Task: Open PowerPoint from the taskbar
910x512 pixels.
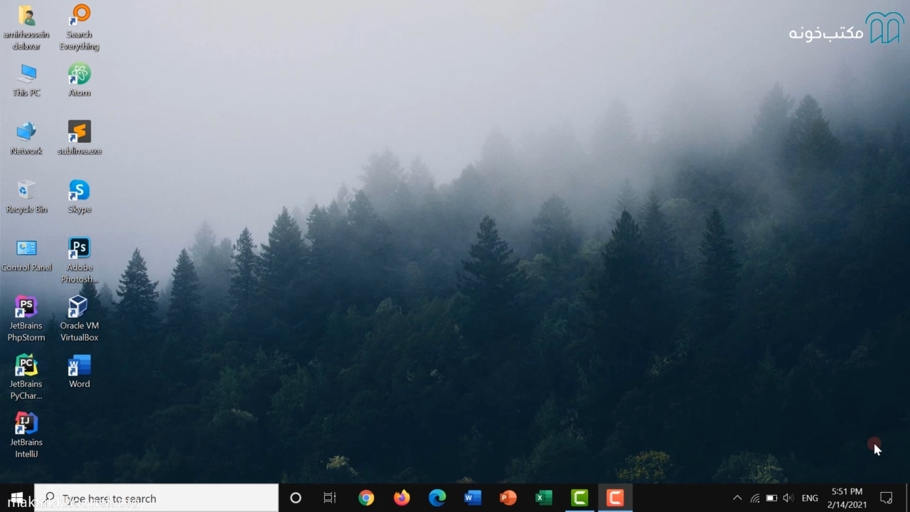Action: point(508,498)
